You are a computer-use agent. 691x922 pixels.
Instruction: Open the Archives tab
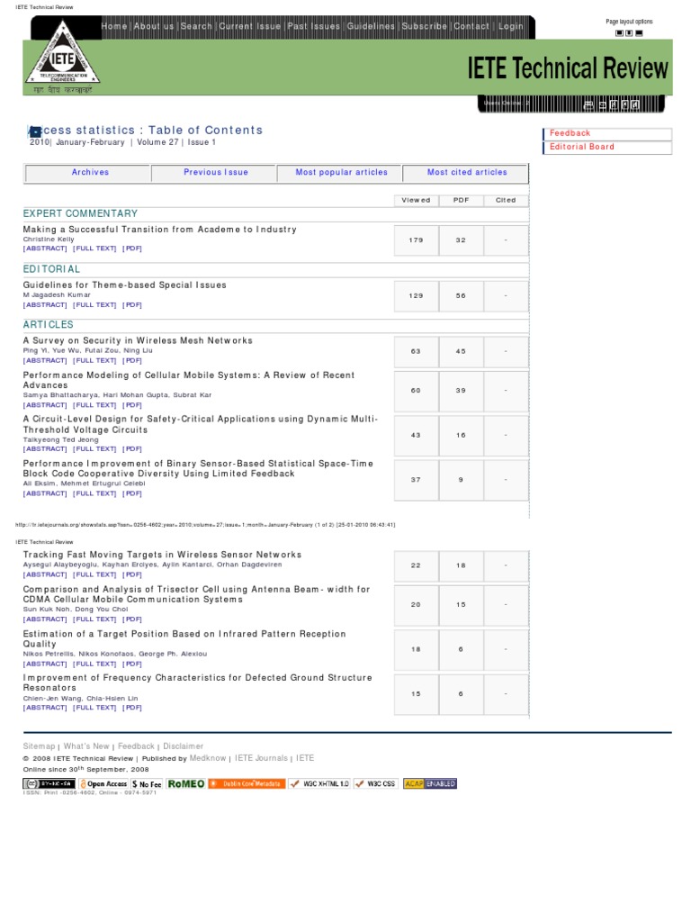(x=90, y=173)
